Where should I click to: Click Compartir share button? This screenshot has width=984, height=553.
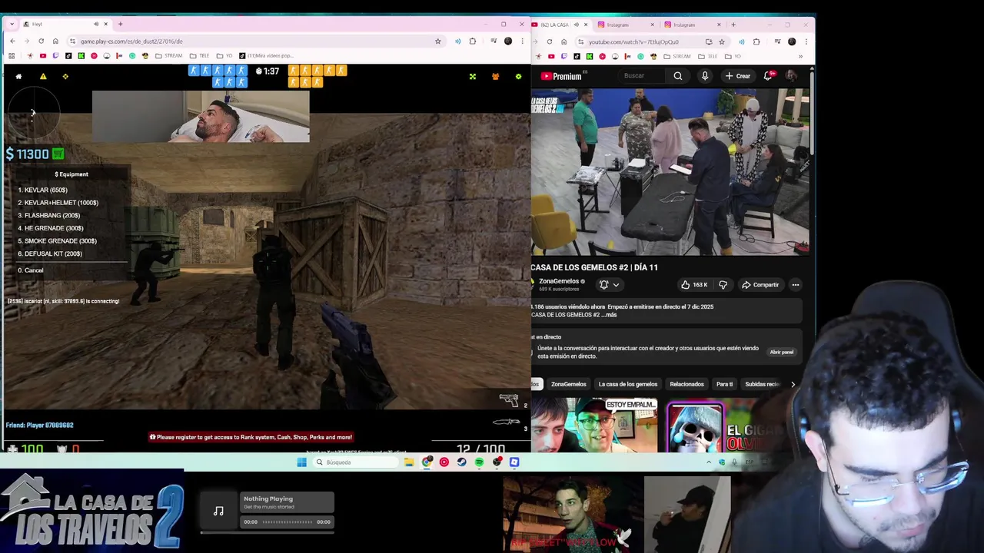760,285
